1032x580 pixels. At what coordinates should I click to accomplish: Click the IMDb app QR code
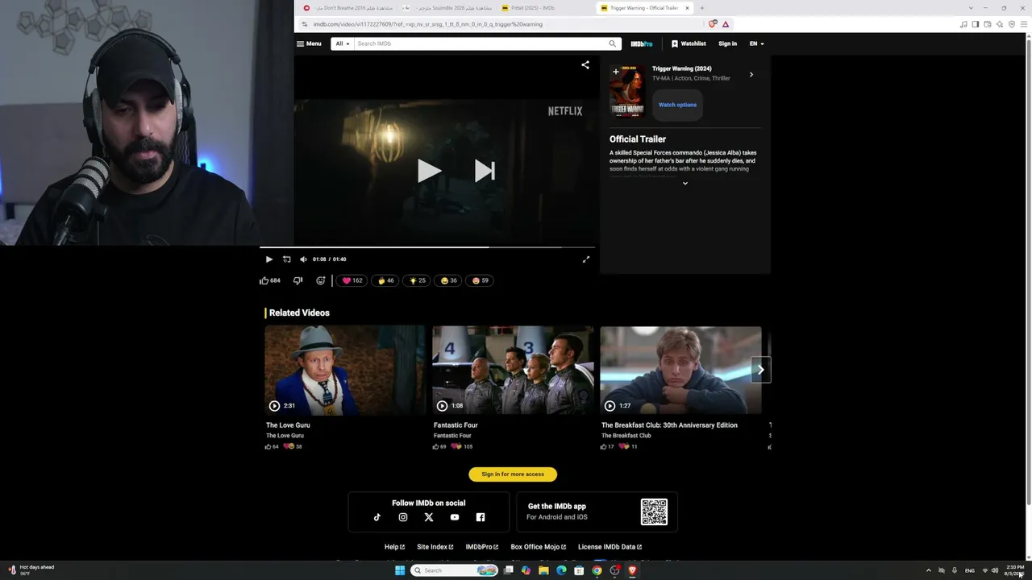(x=654, y=512)
